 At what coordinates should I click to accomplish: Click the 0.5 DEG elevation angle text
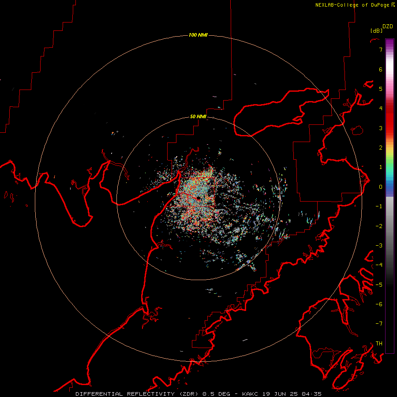217,394
